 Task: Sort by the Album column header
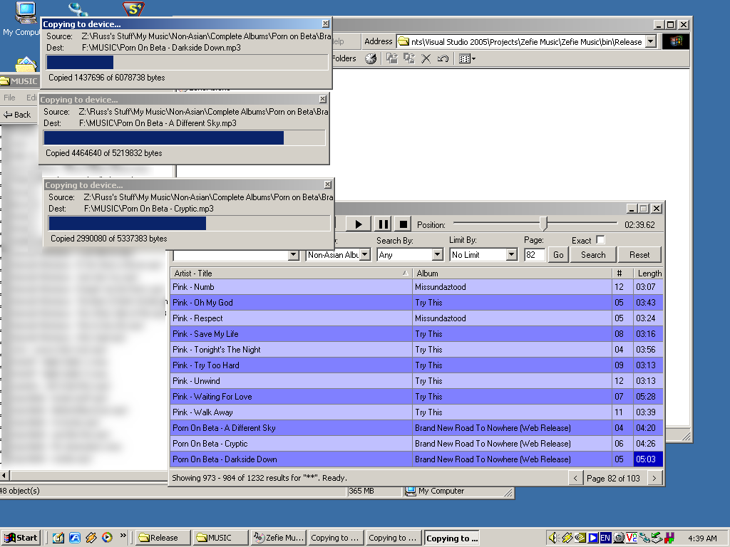(512, 273)
